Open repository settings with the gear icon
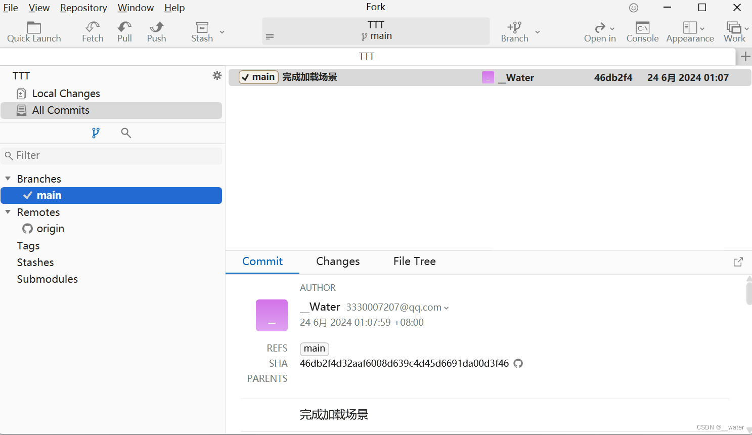The image size is (752, 435). (217, 75)
